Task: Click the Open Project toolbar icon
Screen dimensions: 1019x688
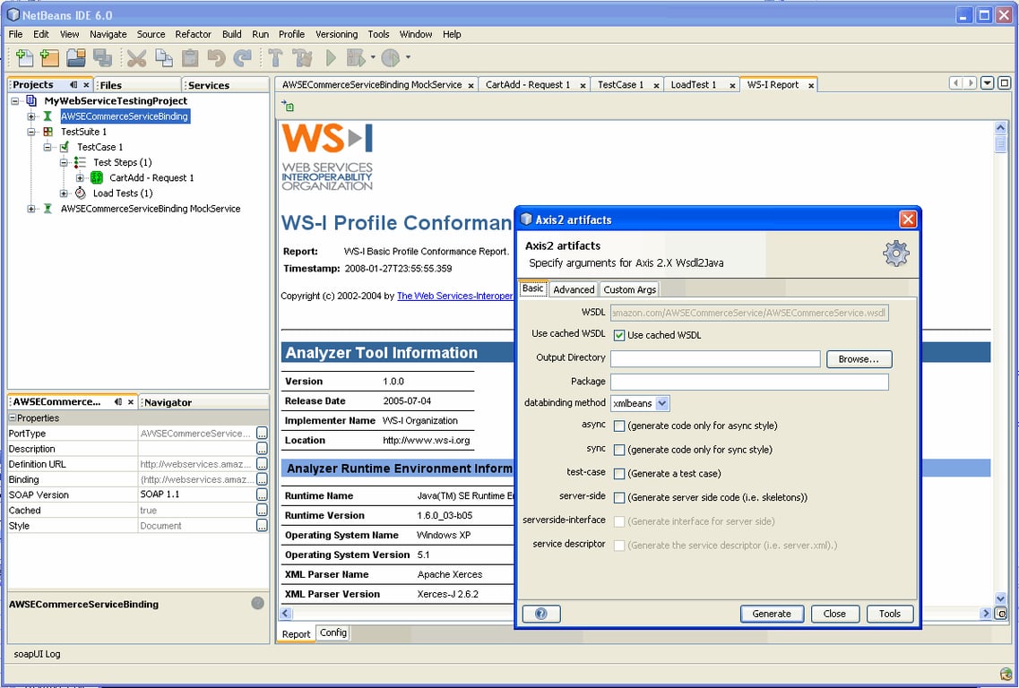Action: coord(76,58)
